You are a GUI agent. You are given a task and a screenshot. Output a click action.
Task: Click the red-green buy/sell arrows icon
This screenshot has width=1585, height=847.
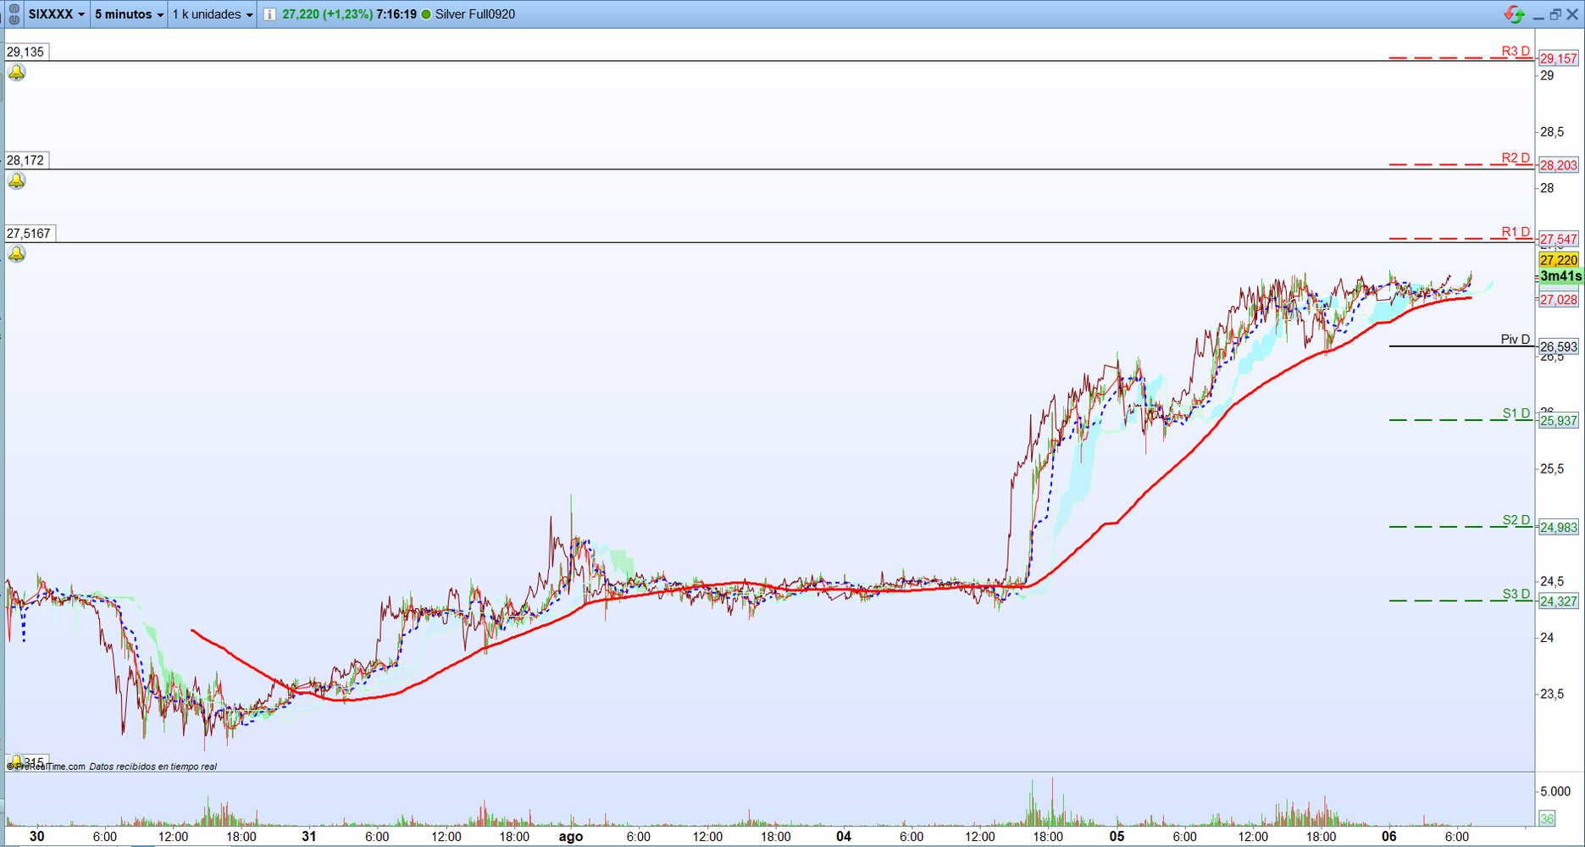coord(1514,14)
